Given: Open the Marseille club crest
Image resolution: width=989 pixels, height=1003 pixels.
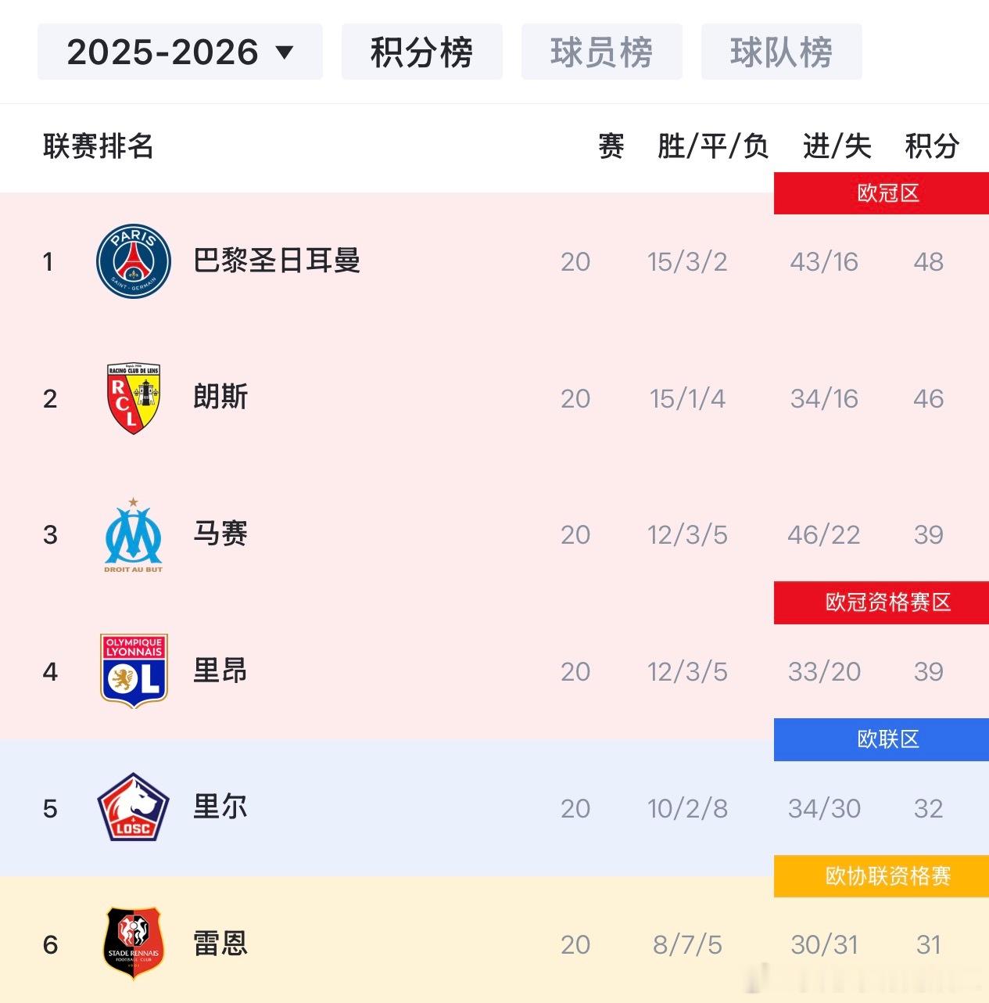Looking at the screenshot, I should (x=133, y=534).
